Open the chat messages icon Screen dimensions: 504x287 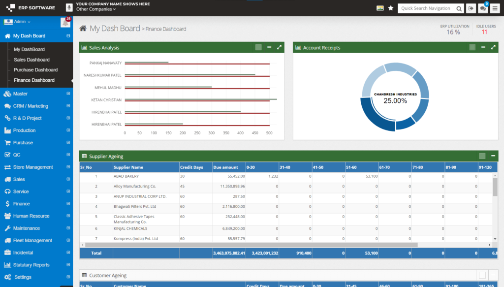(x=483, y=8)
